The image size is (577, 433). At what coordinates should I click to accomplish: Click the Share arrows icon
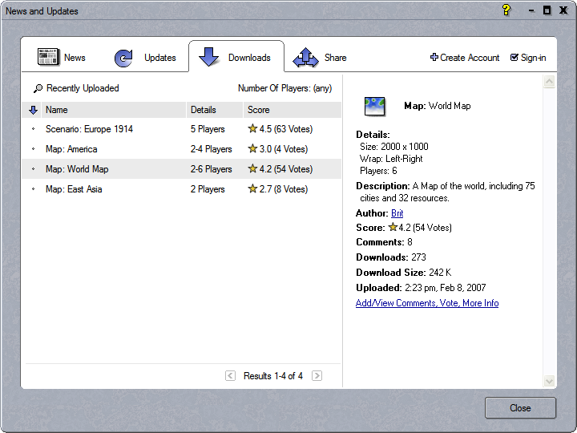[305, 58]
